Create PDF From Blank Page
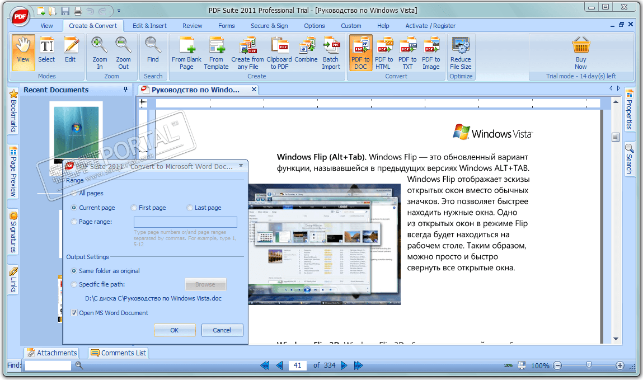The width and height of the screenshot is (643, 380). (x=186, y=52)
